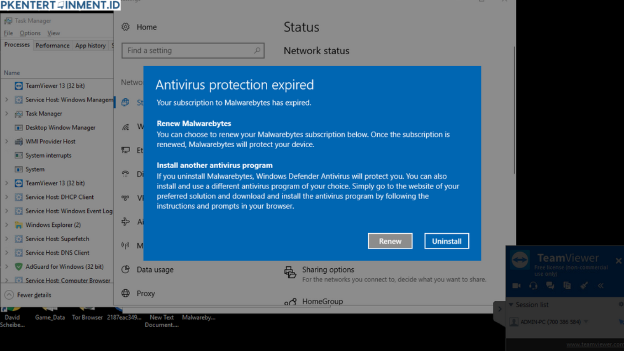Open the TeamViewer chat icon
The height and width of the screenshot is (351, 624).
pos(550,286)
